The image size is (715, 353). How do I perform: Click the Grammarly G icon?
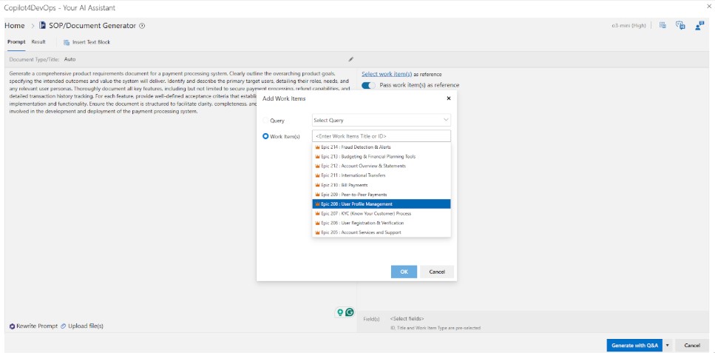(350, 312)
